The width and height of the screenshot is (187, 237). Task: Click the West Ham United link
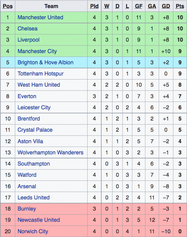tap(39, 85)
